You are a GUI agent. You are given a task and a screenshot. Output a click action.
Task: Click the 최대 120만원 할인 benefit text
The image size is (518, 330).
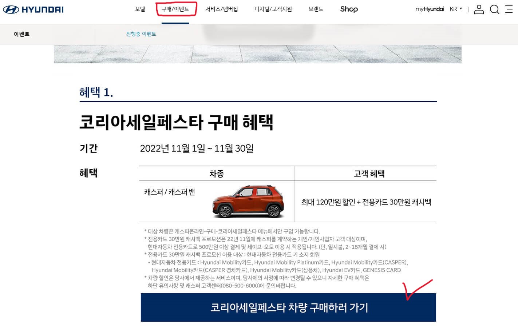point(366,202)
